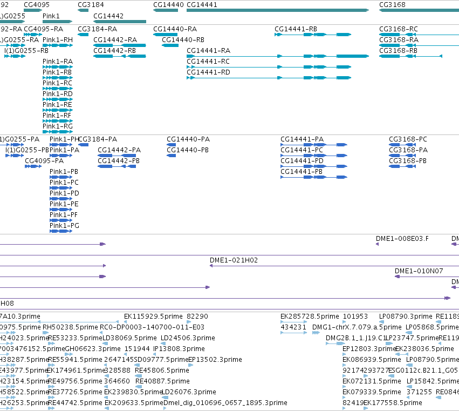Click the CG14441-RA transcript label
The width and height of the screenshot is (459, 411).
click(x=208, y=51)
